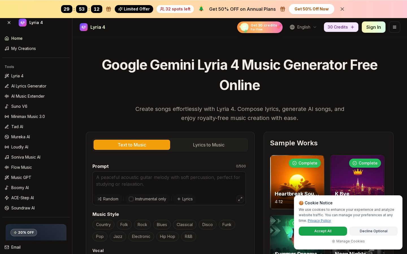Image resolution: width=407 pixels, height=254 pixels.
Task: Open AI Lyrics Generator tool
Action: coord(36,86)
